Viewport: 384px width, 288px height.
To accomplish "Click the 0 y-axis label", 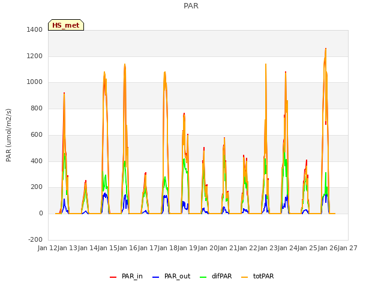I will (x=41, y=214).
